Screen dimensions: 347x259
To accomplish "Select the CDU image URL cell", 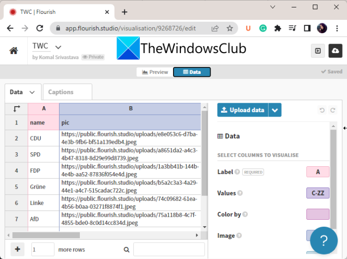I will coord(130,138).
